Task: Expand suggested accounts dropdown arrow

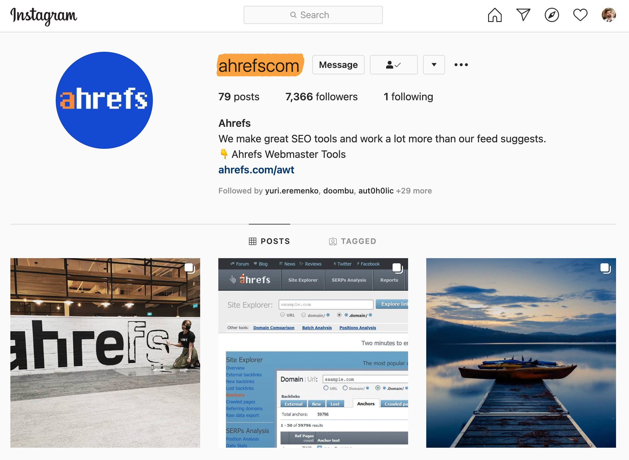Action: tap(434, 65)
